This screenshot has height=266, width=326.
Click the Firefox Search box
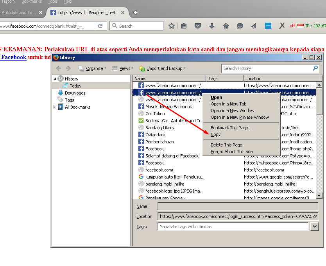[136, 26]
